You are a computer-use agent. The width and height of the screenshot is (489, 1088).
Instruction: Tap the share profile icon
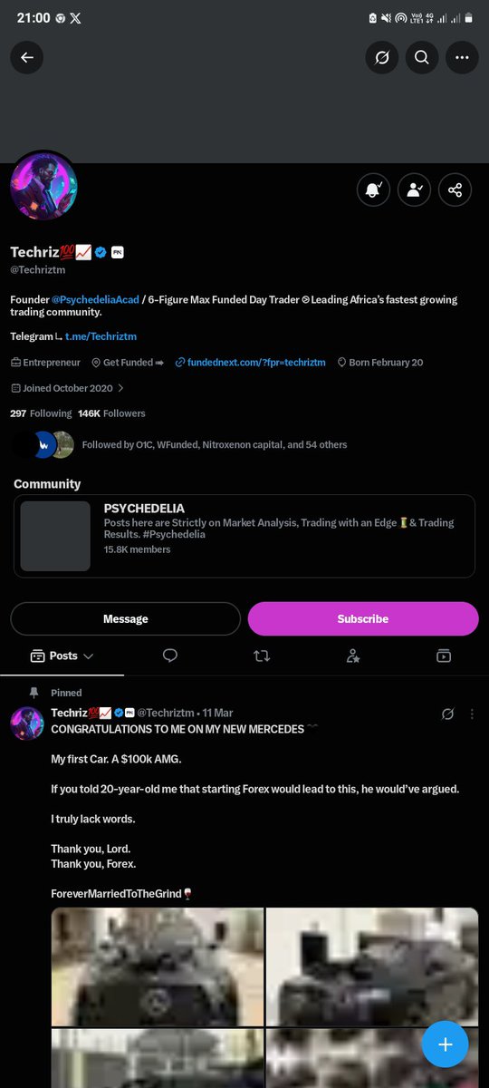coord(455,189)
